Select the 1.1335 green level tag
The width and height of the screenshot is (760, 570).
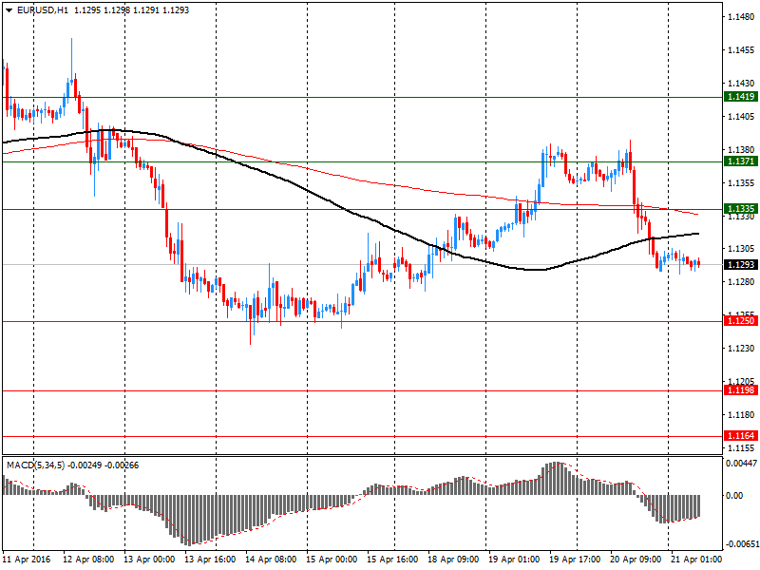coord(741,208)
